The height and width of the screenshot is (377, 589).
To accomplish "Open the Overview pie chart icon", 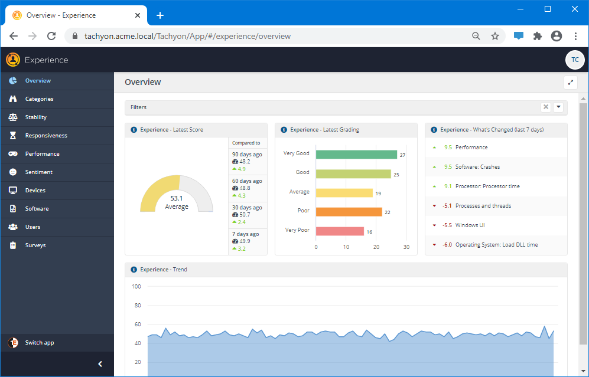I will 13,81.
